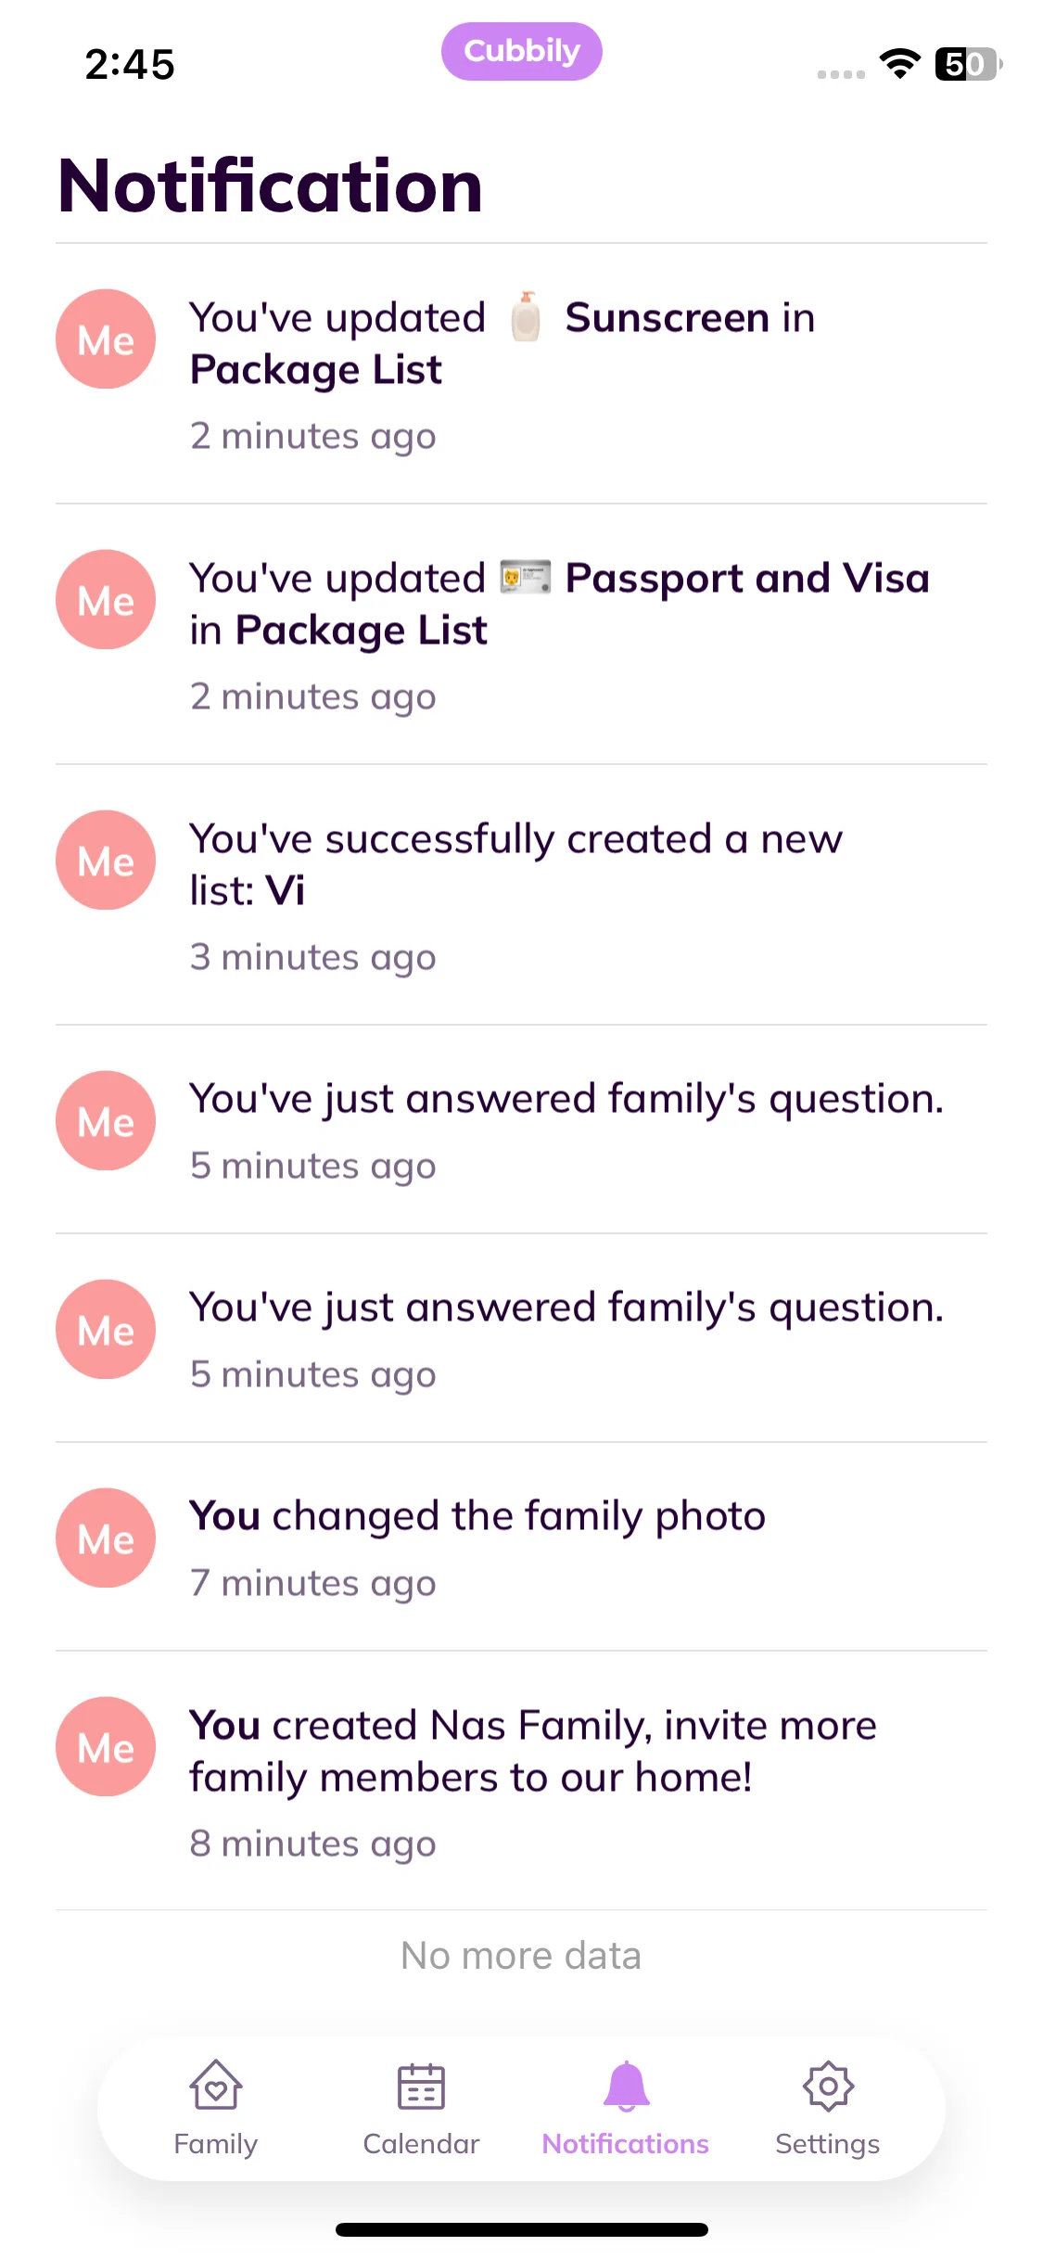Image resolution: width=1043 pixels, height=2259 pixels.
Task: Select the Calendar tab label
Action: pos(421,2144)
